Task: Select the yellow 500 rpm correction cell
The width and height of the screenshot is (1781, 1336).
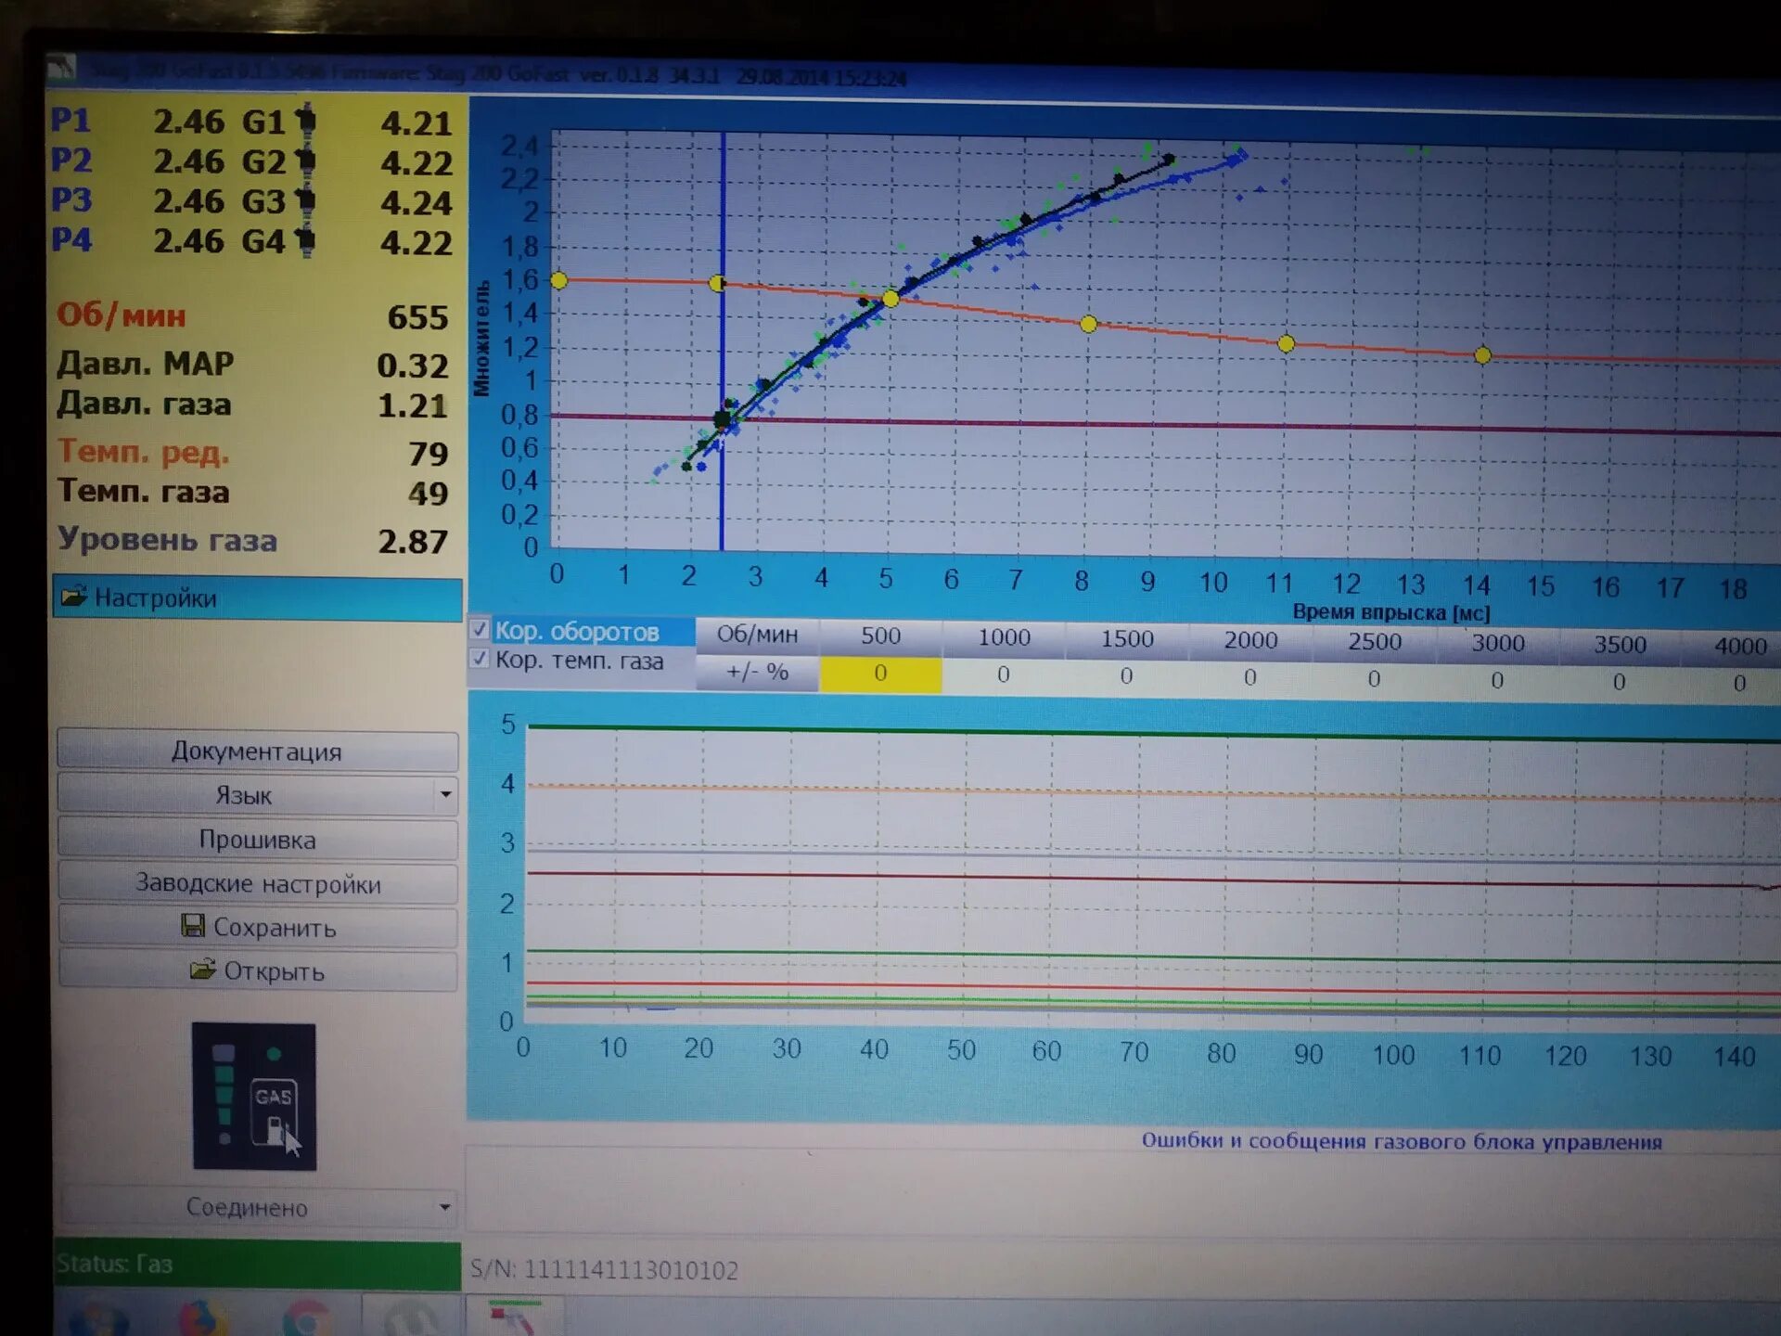Action: (879, 674)
